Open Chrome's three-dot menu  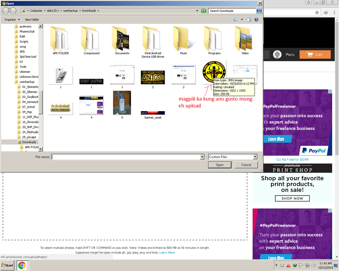point(334,13)
